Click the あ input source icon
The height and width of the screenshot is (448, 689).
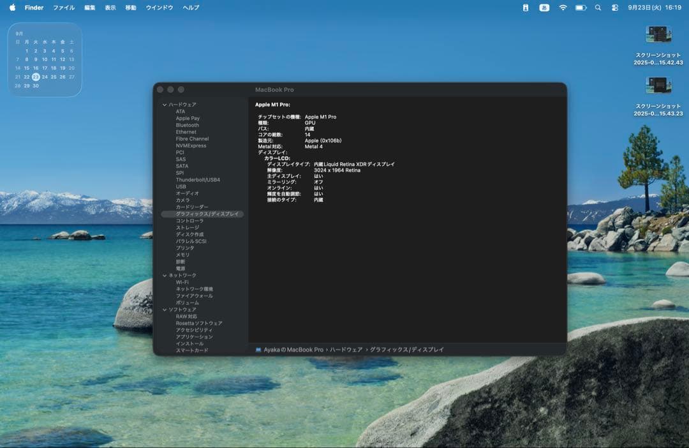(x=544, y=8)
